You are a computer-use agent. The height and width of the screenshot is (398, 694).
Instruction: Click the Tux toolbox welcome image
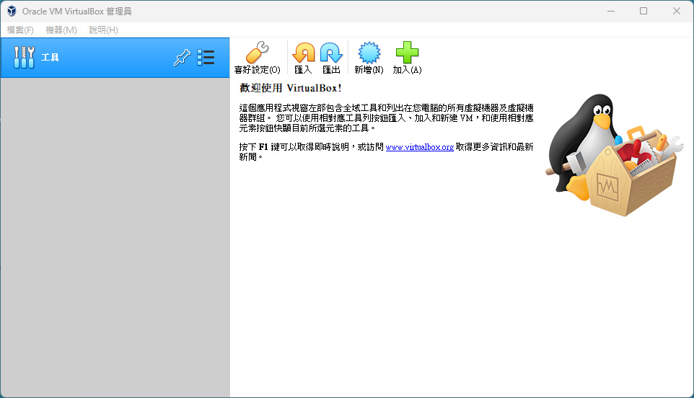[614, 155]
